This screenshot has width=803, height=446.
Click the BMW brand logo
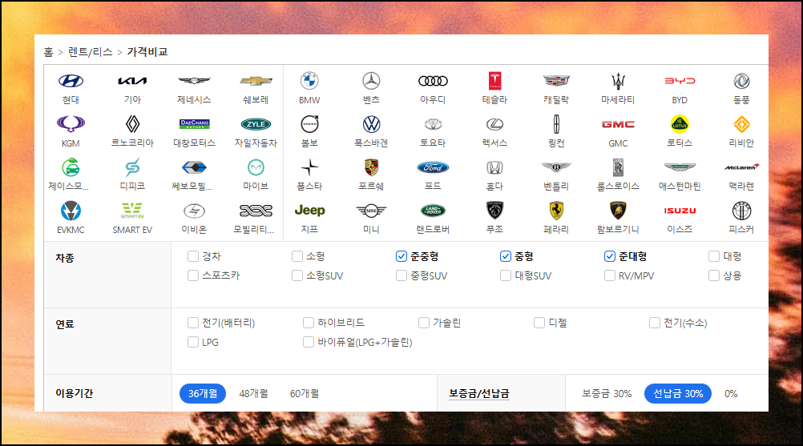[309, 81]
